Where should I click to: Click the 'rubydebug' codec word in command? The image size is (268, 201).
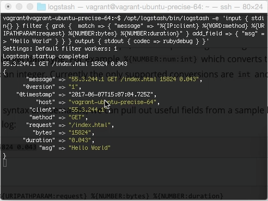click(178, 41)
